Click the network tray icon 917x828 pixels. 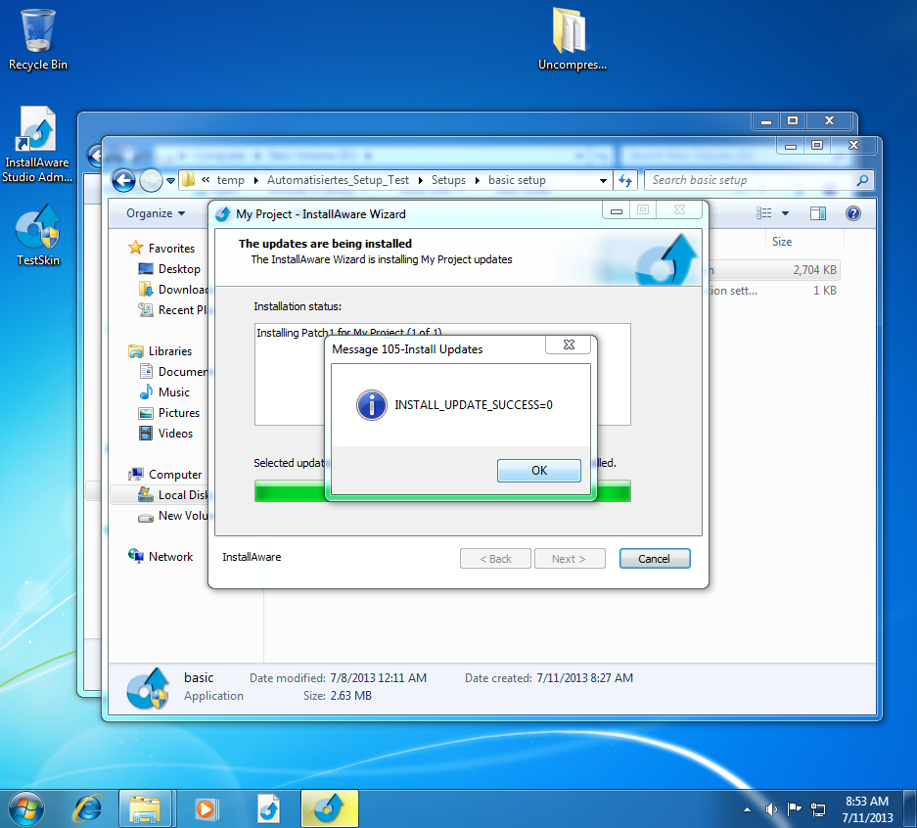point(817,809)
